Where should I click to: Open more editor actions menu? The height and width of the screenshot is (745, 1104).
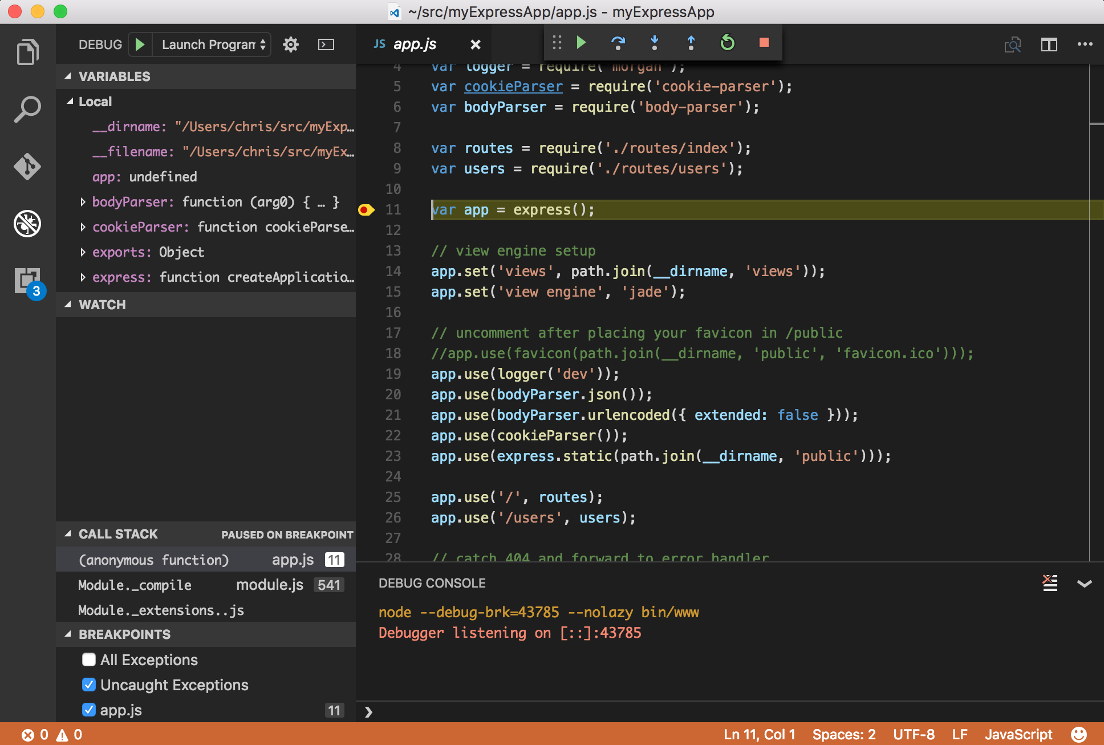pos(1085,44)
